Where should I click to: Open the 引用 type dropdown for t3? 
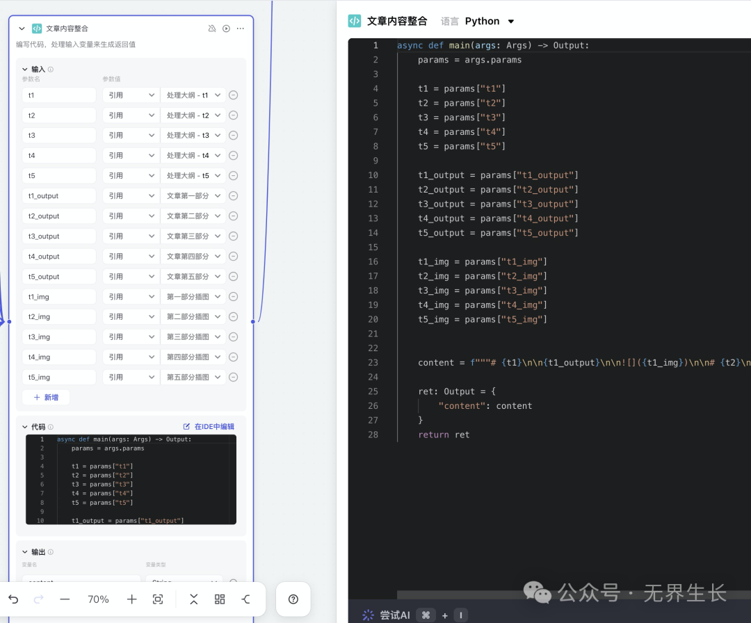[x=131, y=136]
